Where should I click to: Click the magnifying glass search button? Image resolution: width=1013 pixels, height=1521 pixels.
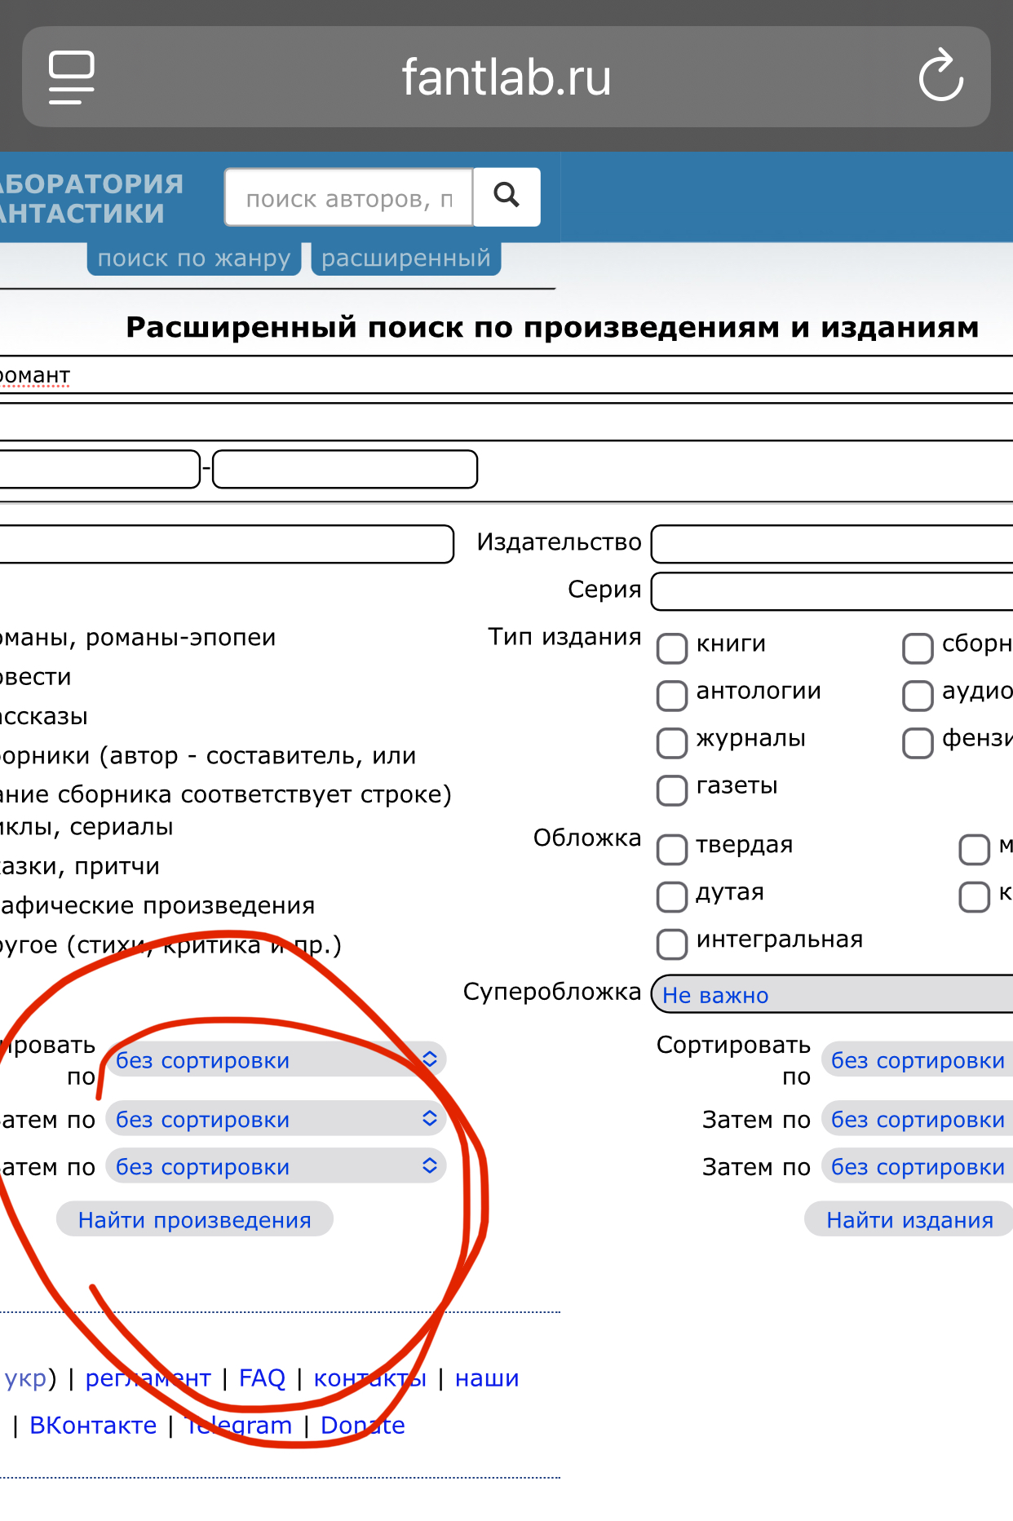(506, 197)
